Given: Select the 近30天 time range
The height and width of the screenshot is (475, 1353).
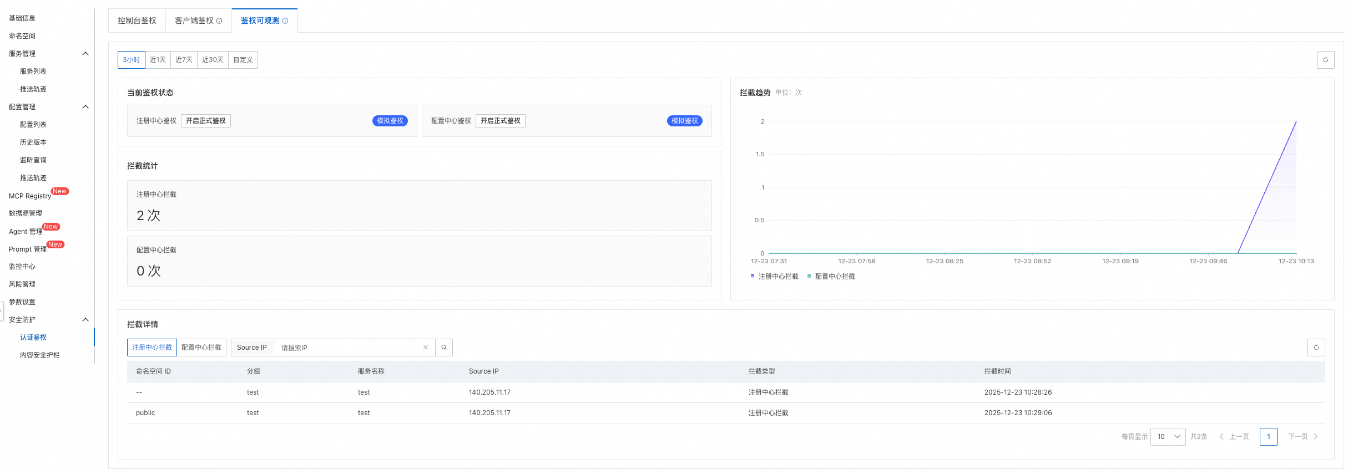Looking at the screenshot, I should [x=213, y=60].
